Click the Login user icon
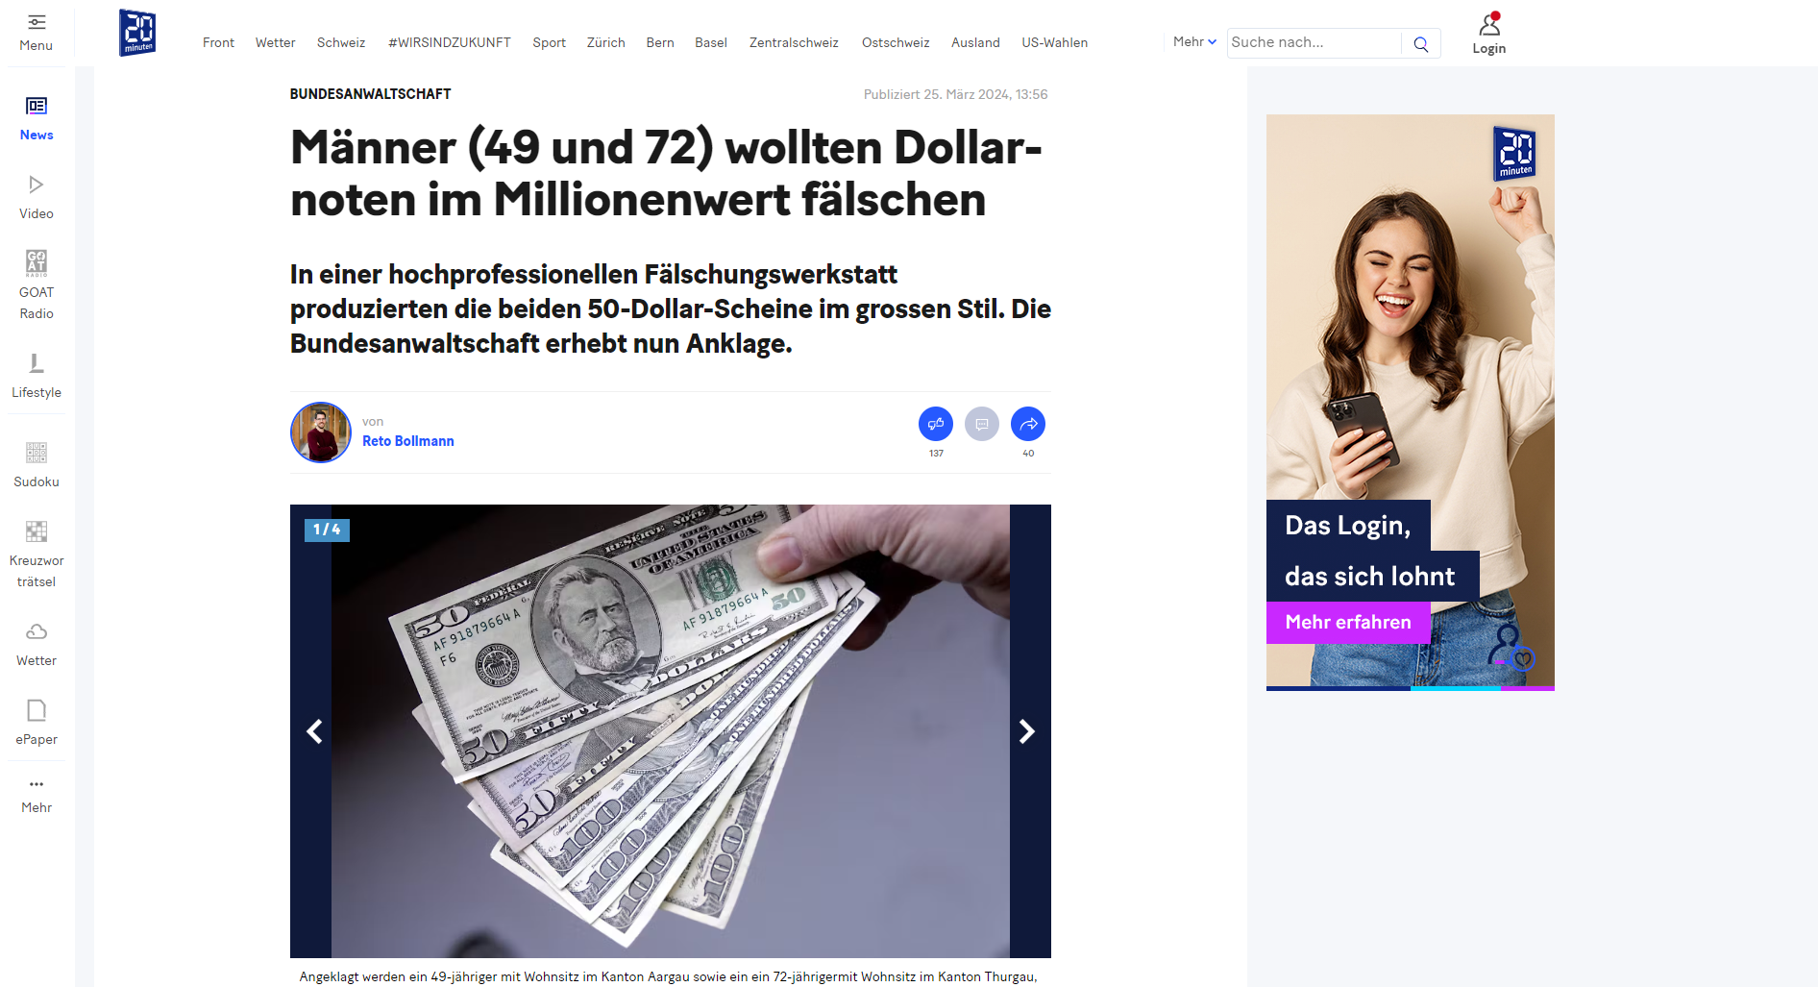 point(1489,24)
